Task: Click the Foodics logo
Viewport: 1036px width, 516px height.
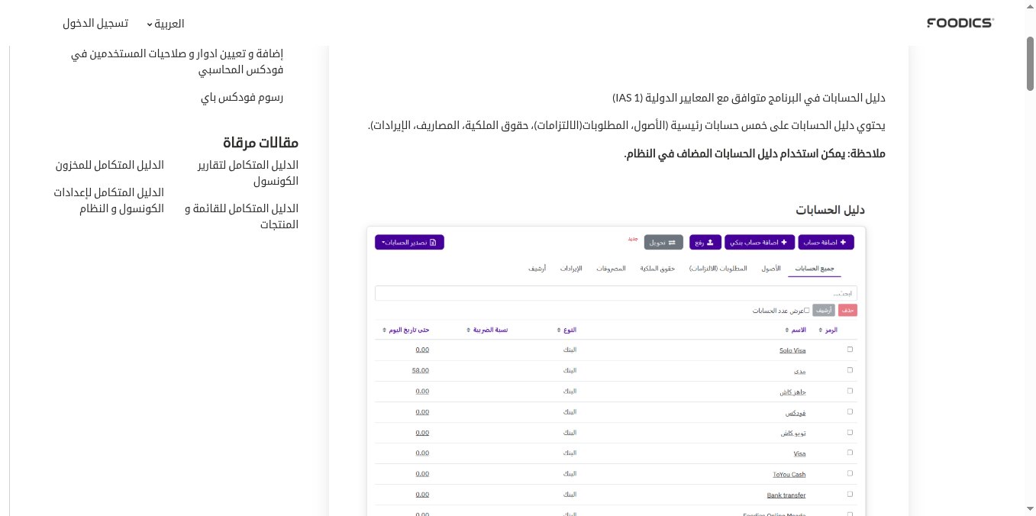Action: click(x=960, y=23)
